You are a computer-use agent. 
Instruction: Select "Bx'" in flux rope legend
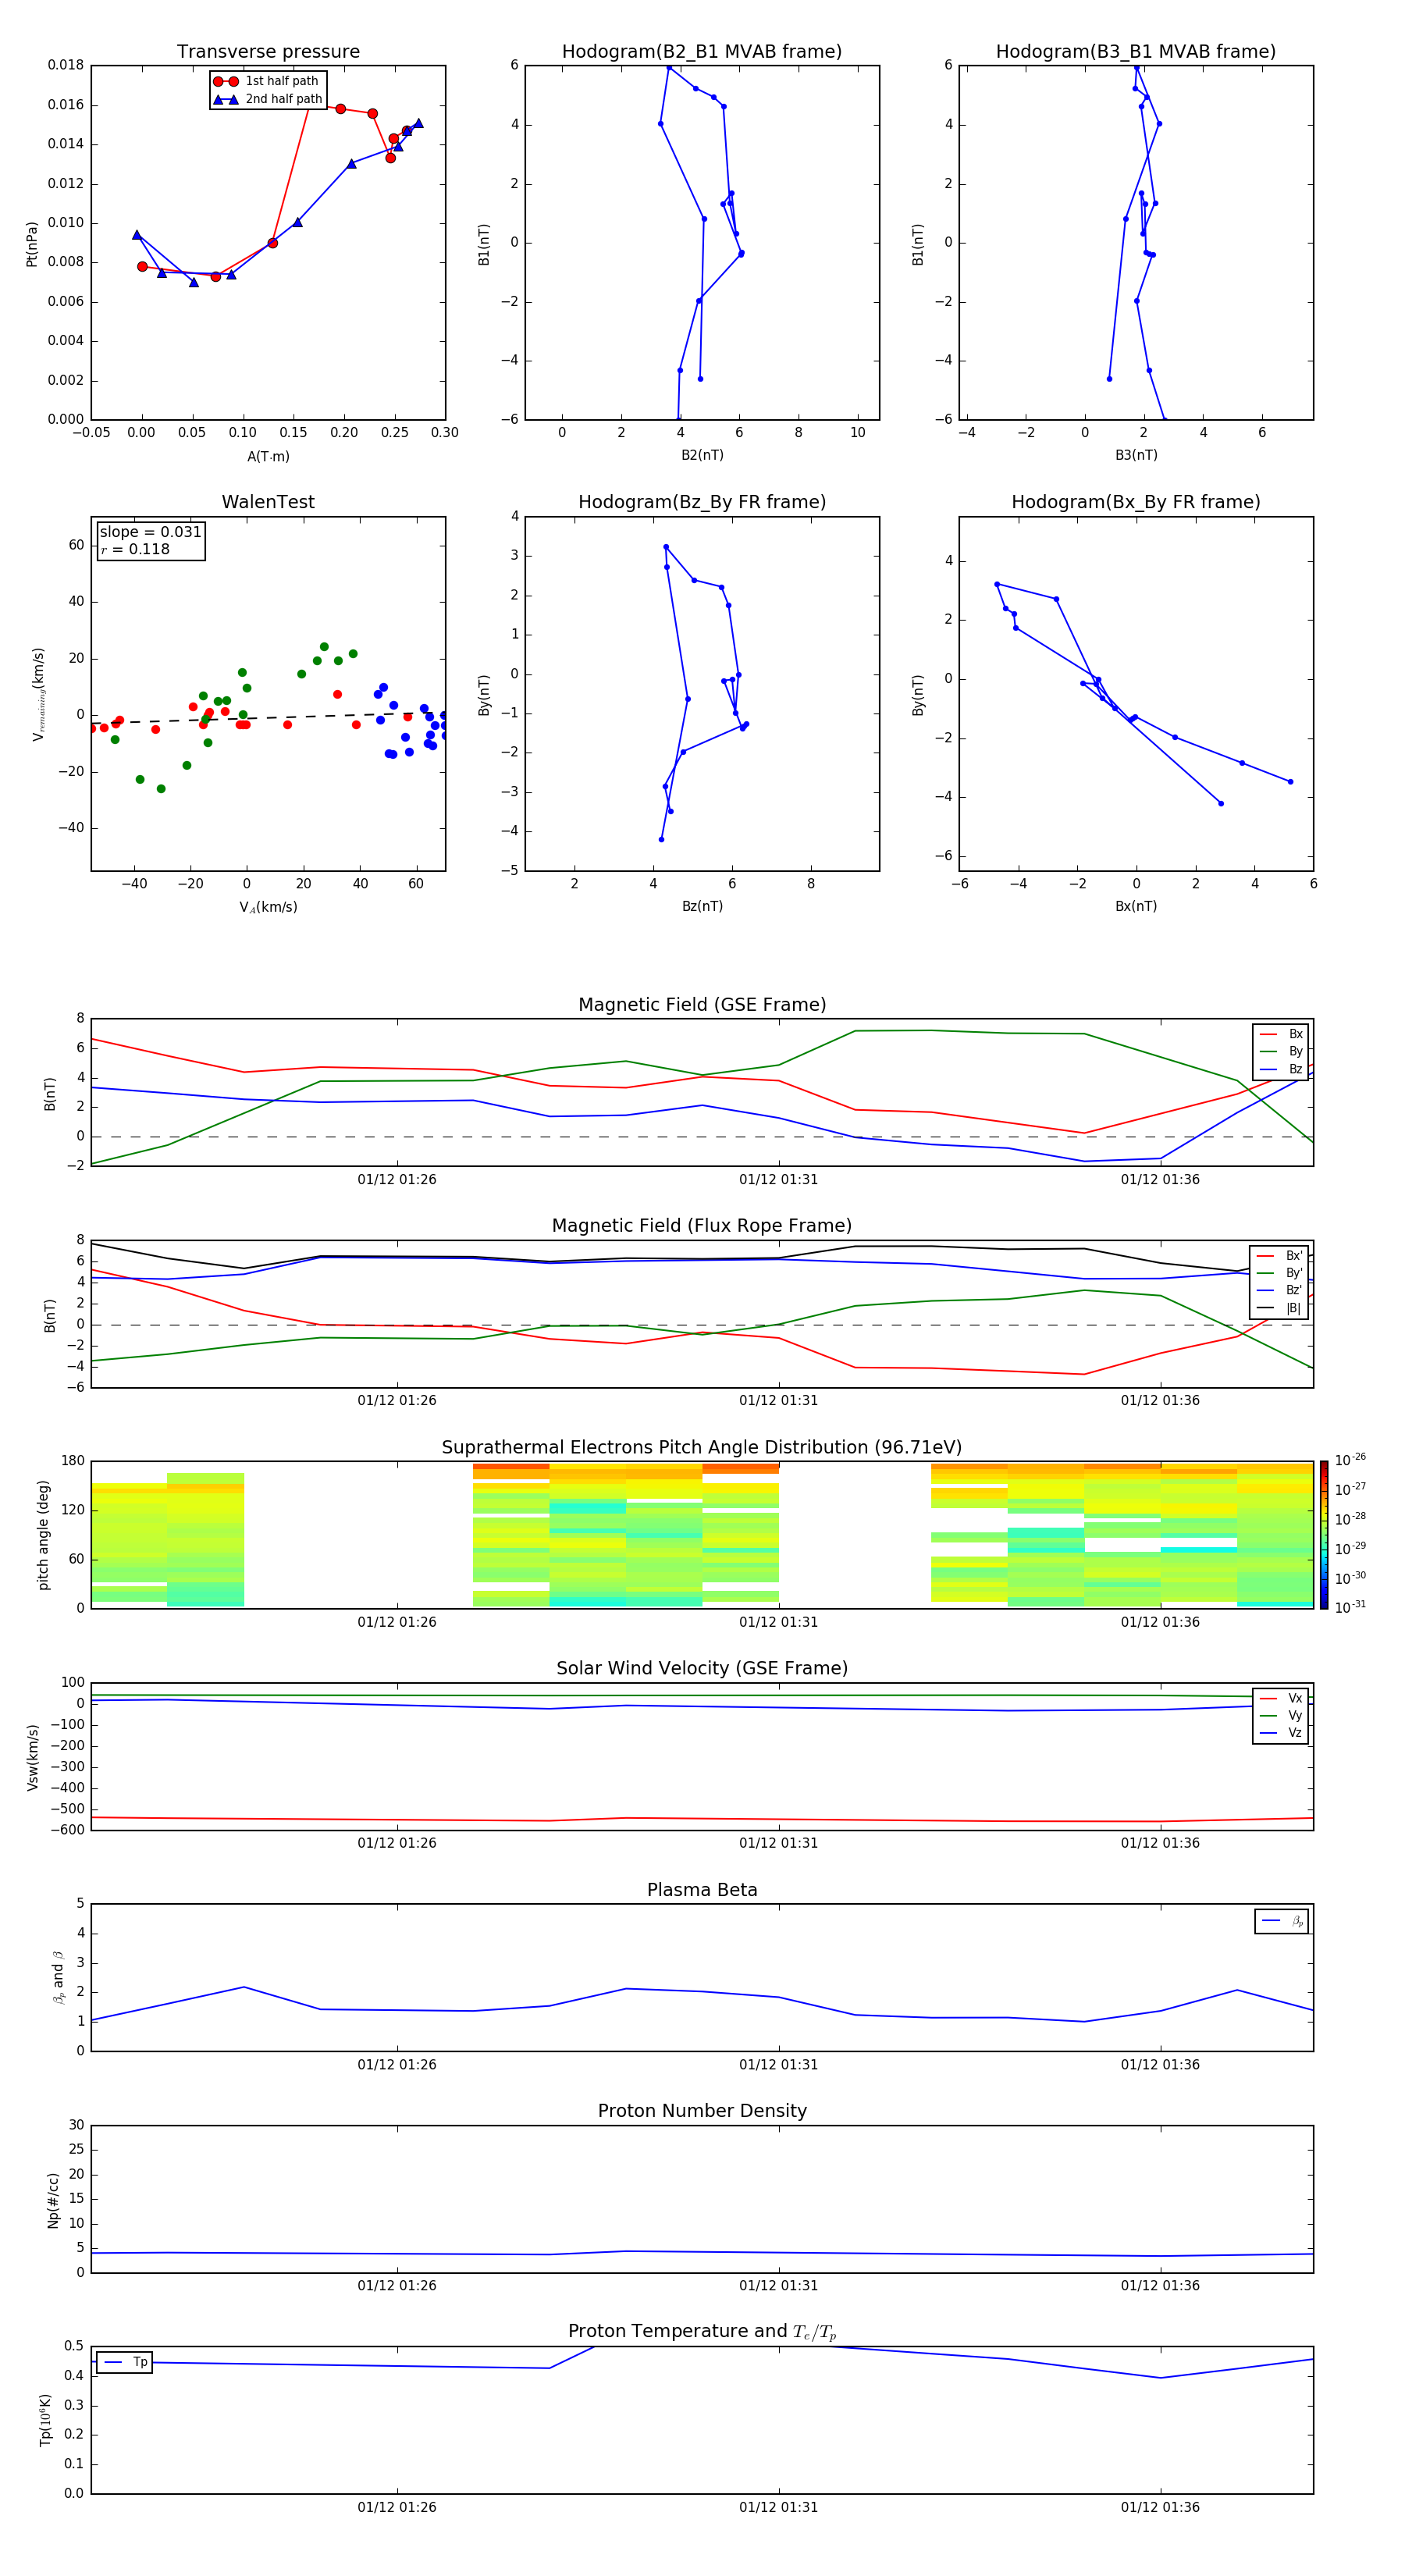pos(1280,1256)
